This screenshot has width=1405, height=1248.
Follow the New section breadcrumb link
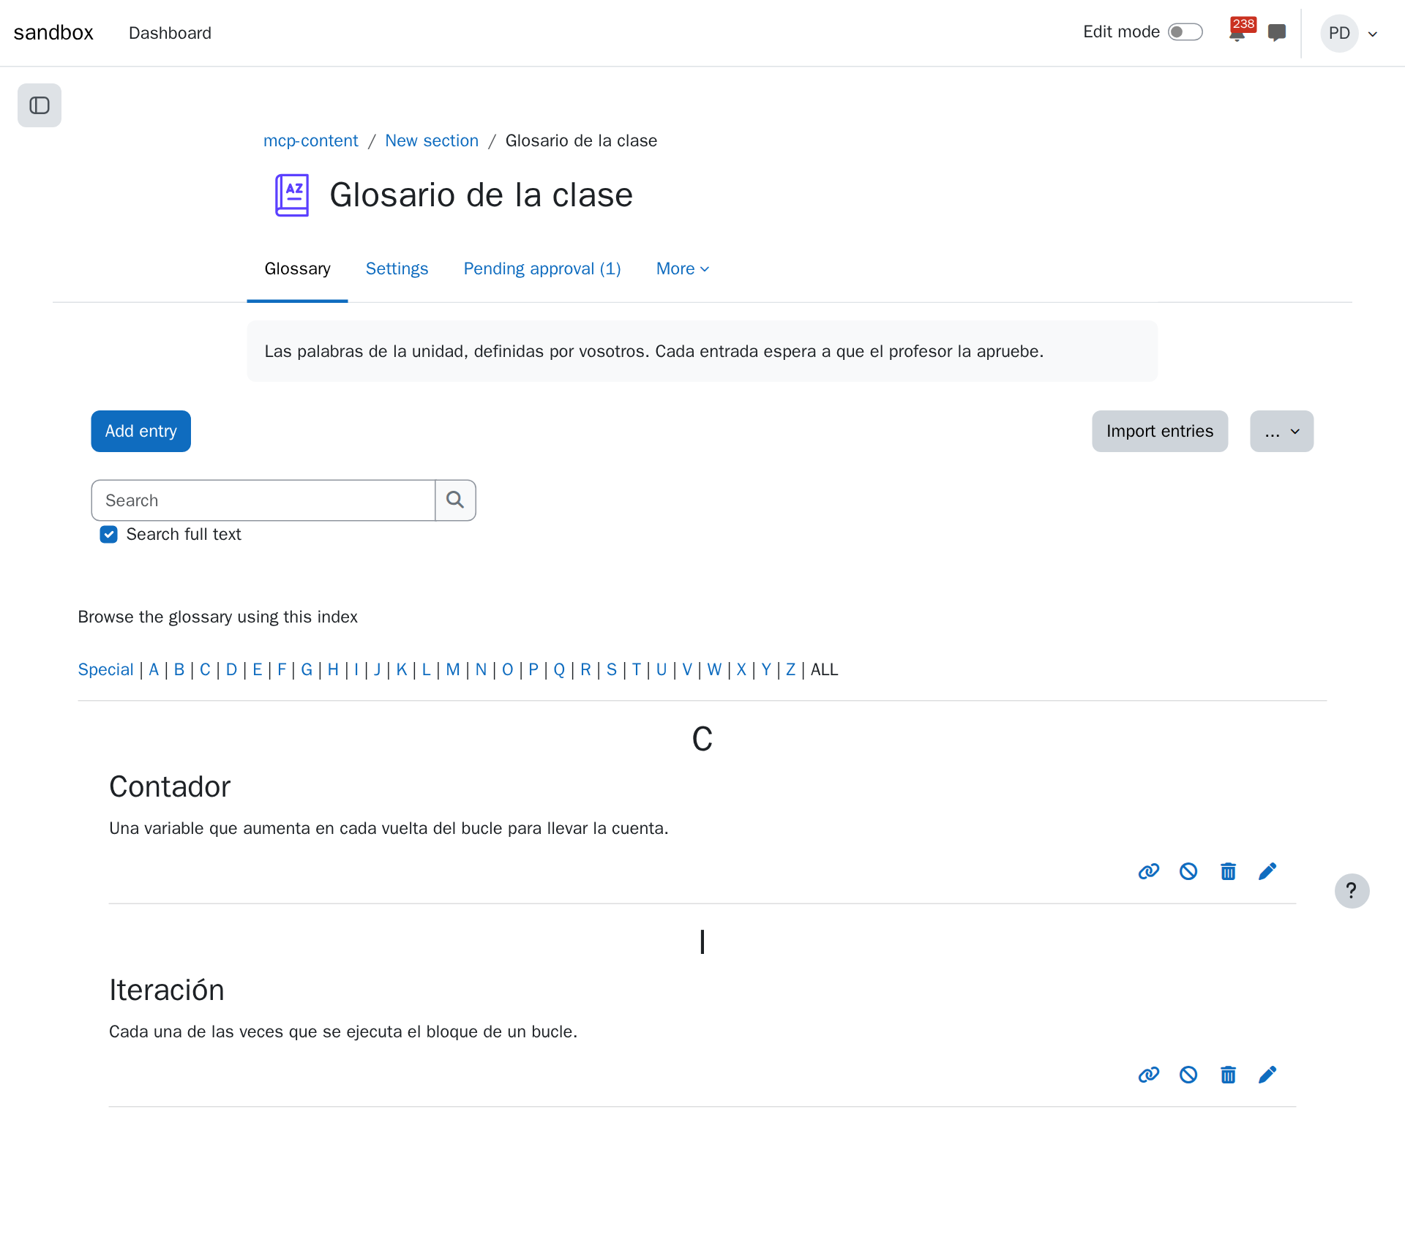pyautogui.click(x=432, y=140)
